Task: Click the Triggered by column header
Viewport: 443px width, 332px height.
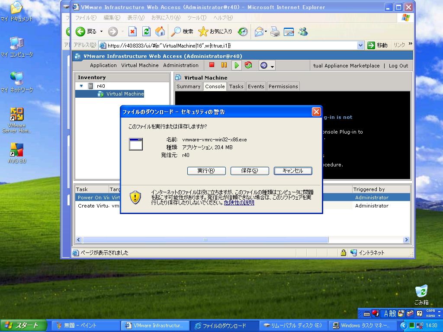Action: (381, 189)
